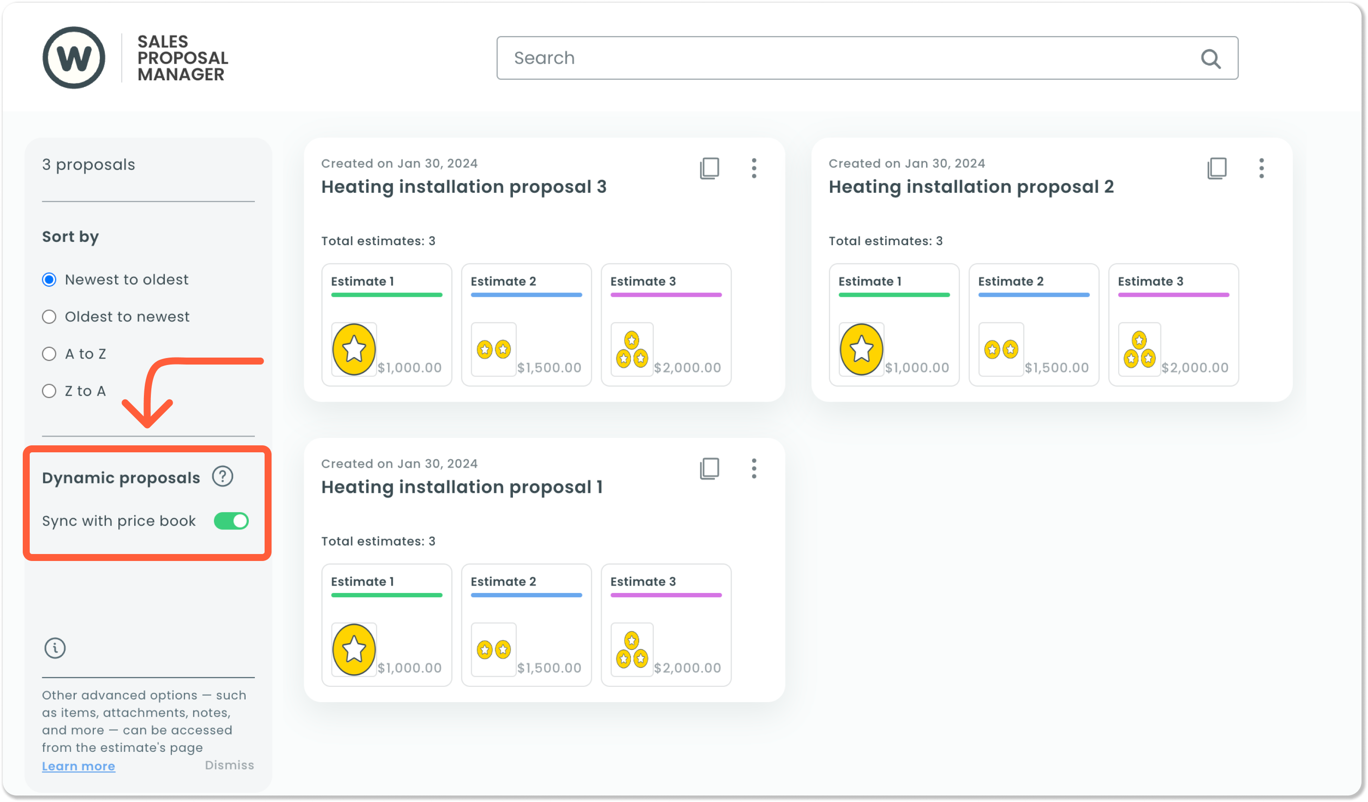Dismiss the advanced options notice
This screenshot has height=802, width=1368.
coord(229,764)
